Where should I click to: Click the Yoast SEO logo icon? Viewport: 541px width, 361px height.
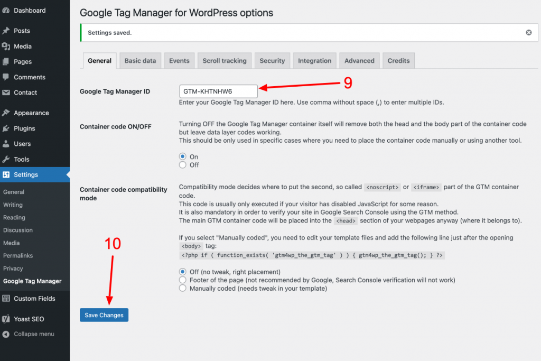pyautogui.click(x=6, y=319)
